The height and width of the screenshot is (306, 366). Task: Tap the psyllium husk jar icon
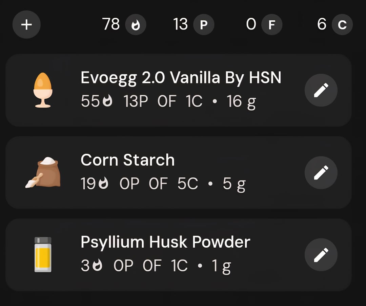pyautogui.click(x=43, y=255)
